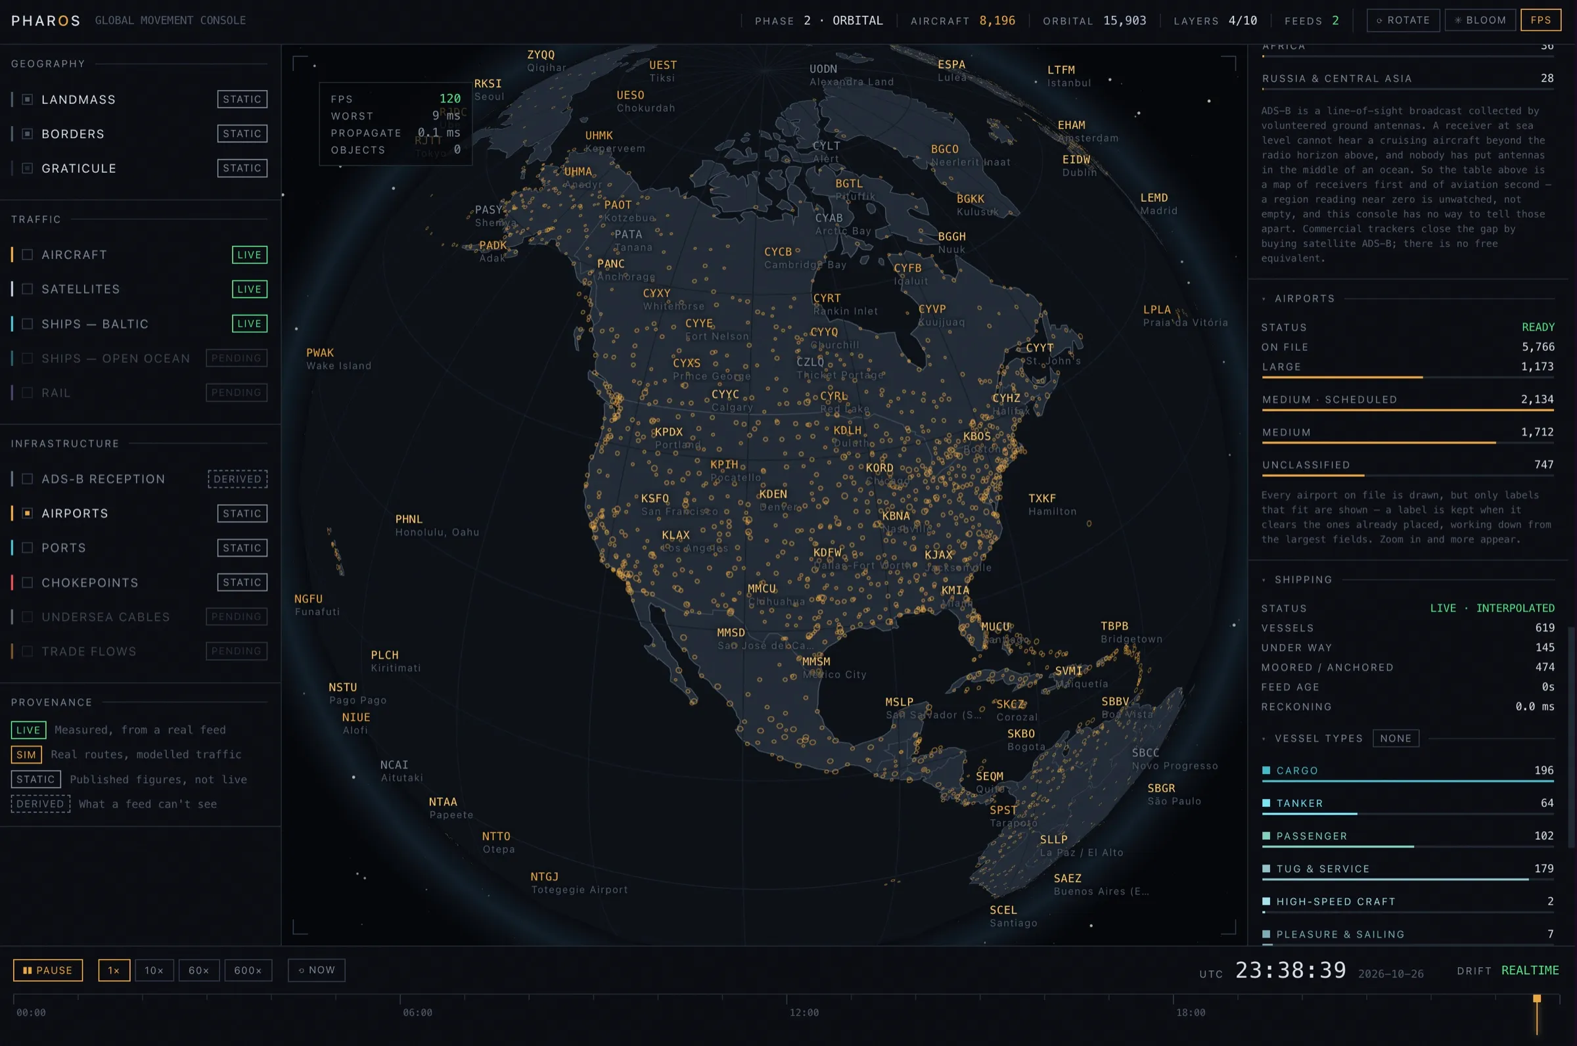The image size is (1577, 1046).
Task: Select the Passenger vessel type row
Action: [x=1407, y=837]
